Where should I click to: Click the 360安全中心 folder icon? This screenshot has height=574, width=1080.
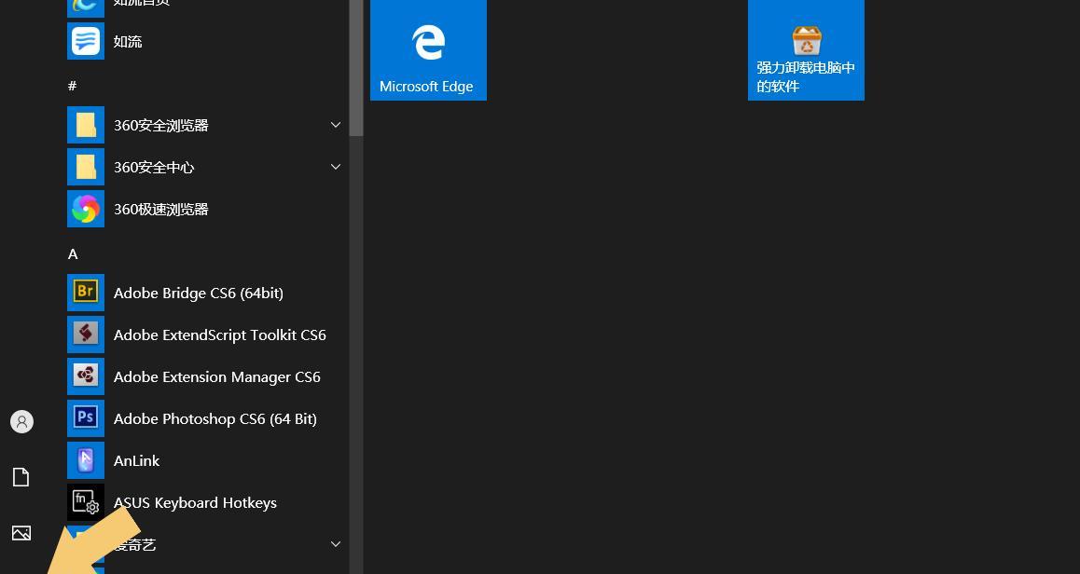click(86, 167)
